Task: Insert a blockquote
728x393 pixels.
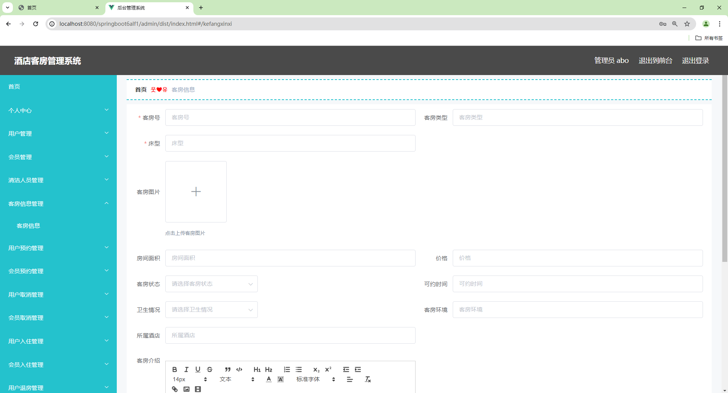Action: pos(227,370)
